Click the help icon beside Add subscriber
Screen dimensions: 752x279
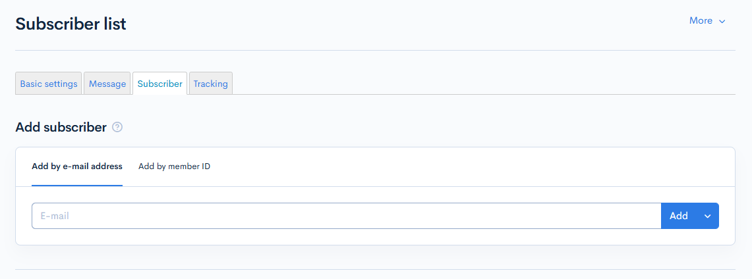[x=117, y=128]
